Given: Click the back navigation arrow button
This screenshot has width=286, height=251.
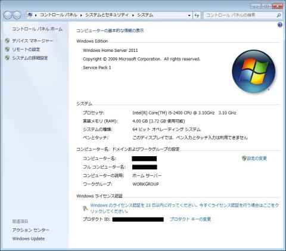Looking at the screenshot, I should [8, 15].
